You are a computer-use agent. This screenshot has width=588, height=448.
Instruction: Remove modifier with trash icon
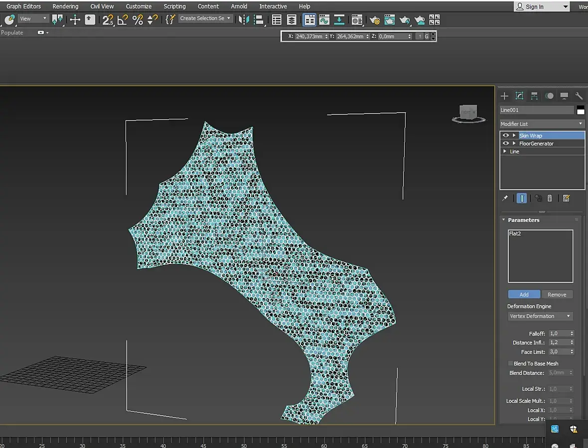tap(550, 198)
